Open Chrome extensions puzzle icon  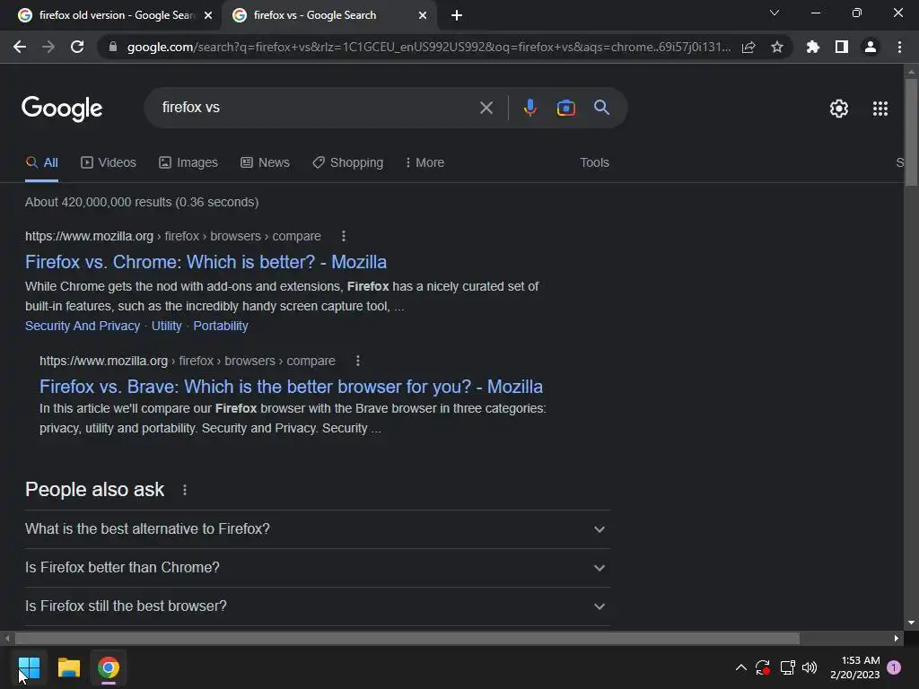[812, 47]
